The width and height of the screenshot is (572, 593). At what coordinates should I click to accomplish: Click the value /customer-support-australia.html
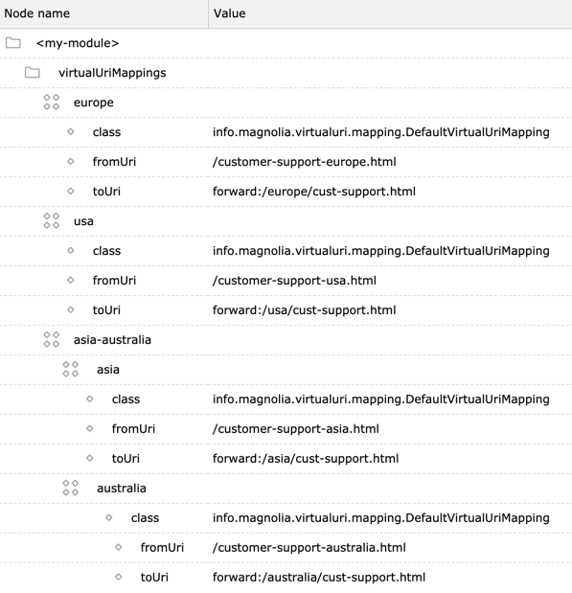pyautogui.click(x=309, y=548)
